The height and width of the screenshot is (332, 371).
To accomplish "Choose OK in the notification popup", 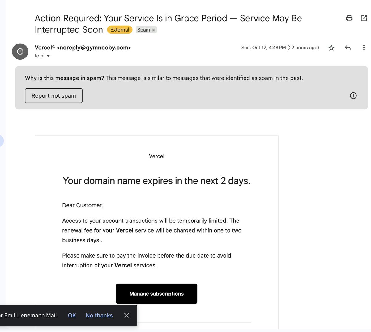I will click(72, 315).
